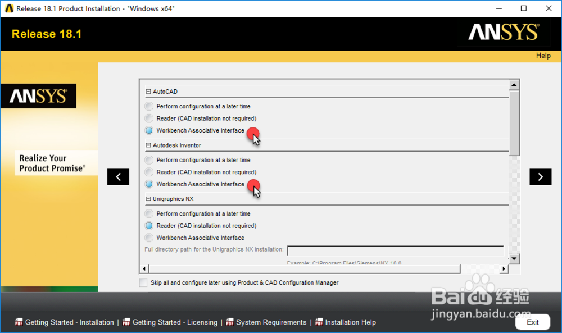Click the vertical scrollbar down arrow
The width and height of the screenshot is (562, 333).
click(514, 258)
